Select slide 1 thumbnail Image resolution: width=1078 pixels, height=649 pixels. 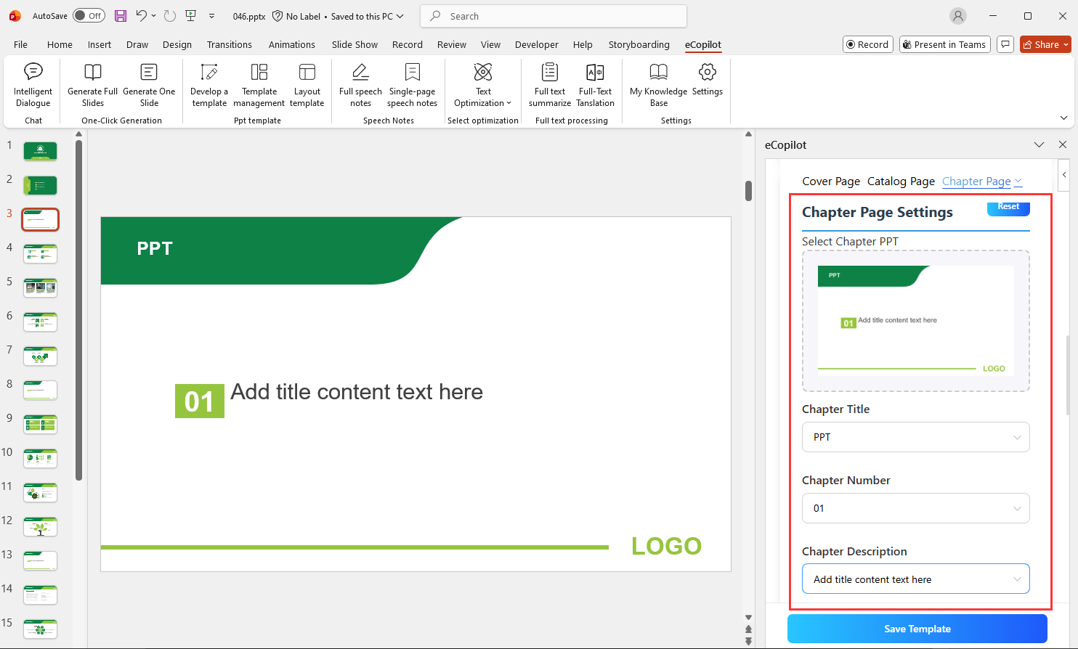tap(40, 151)
